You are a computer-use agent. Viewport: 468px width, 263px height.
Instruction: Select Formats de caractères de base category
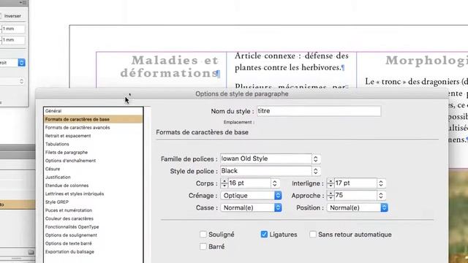[93, 119]
